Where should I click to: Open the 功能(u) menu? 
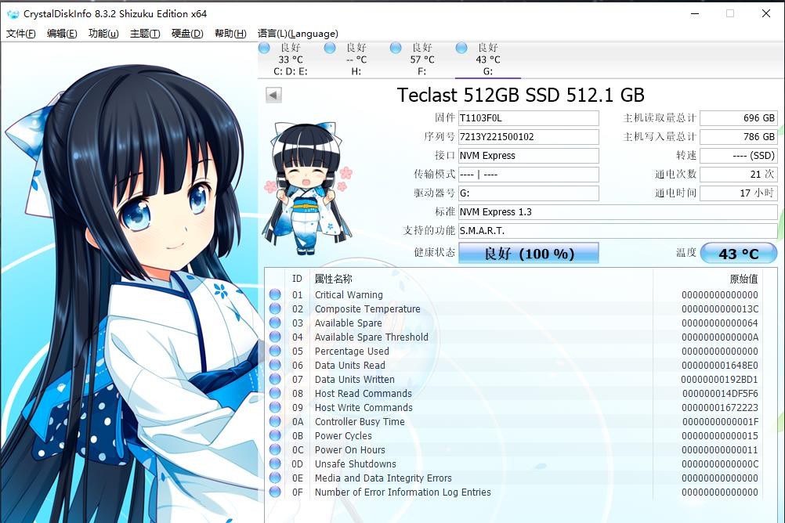click(103, 34)
